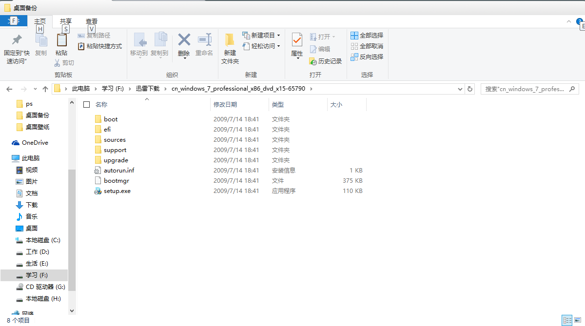Select the boot folder
This screenshot has height=326, width=585.
[111, 119]
